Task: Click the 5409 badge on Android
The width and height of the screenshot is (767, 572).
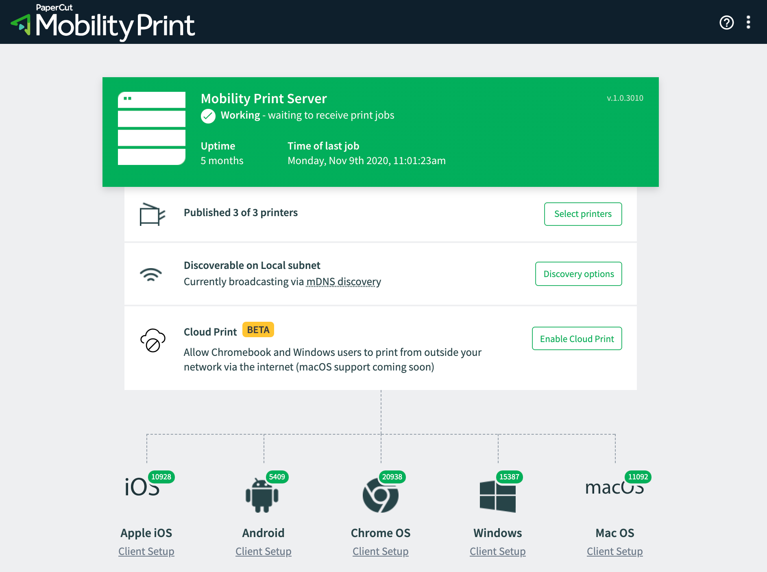Action: click(x=277, y=477)
